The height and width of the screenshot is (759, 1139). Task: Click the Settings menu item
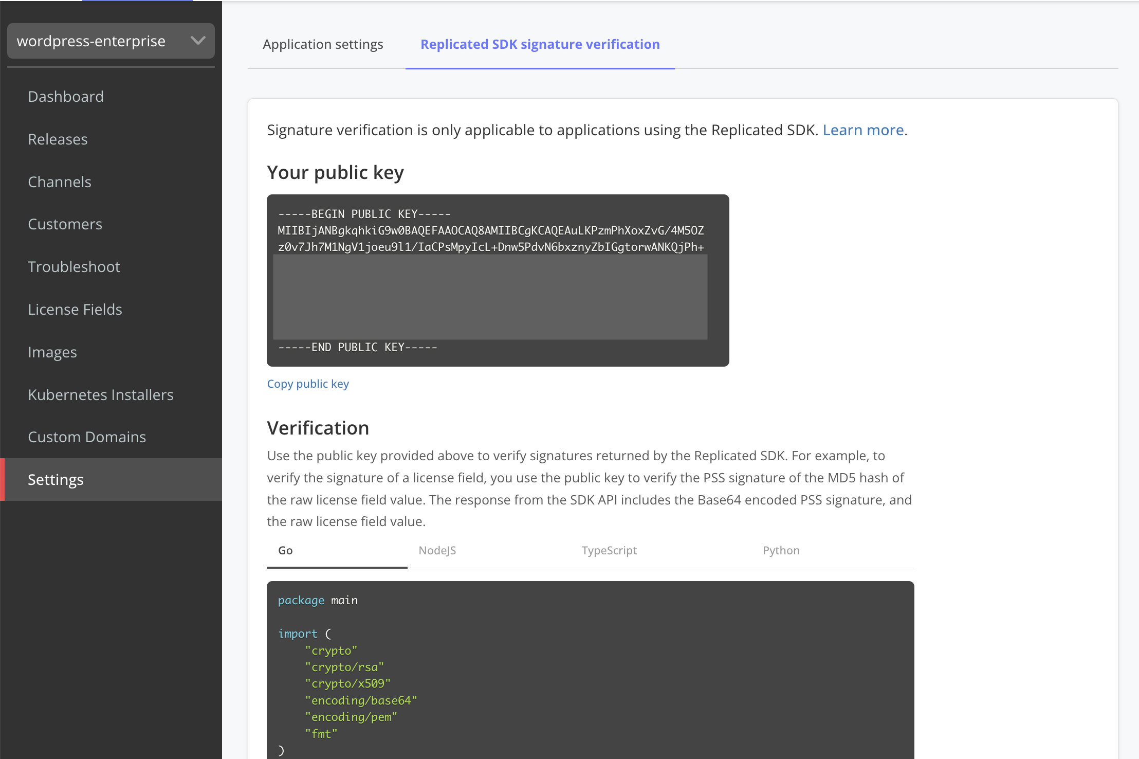(x=55, y=479)
